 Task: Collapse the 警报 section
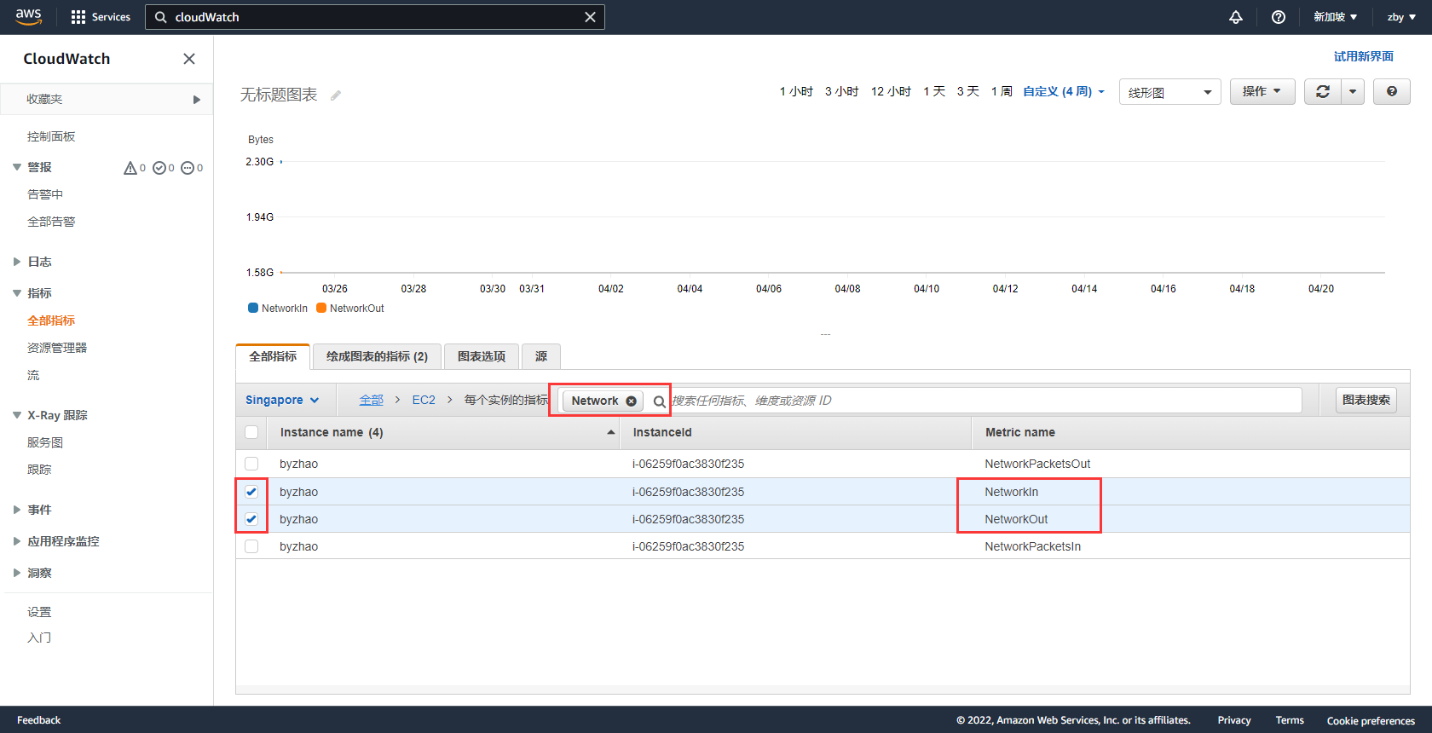pos(17,167)
